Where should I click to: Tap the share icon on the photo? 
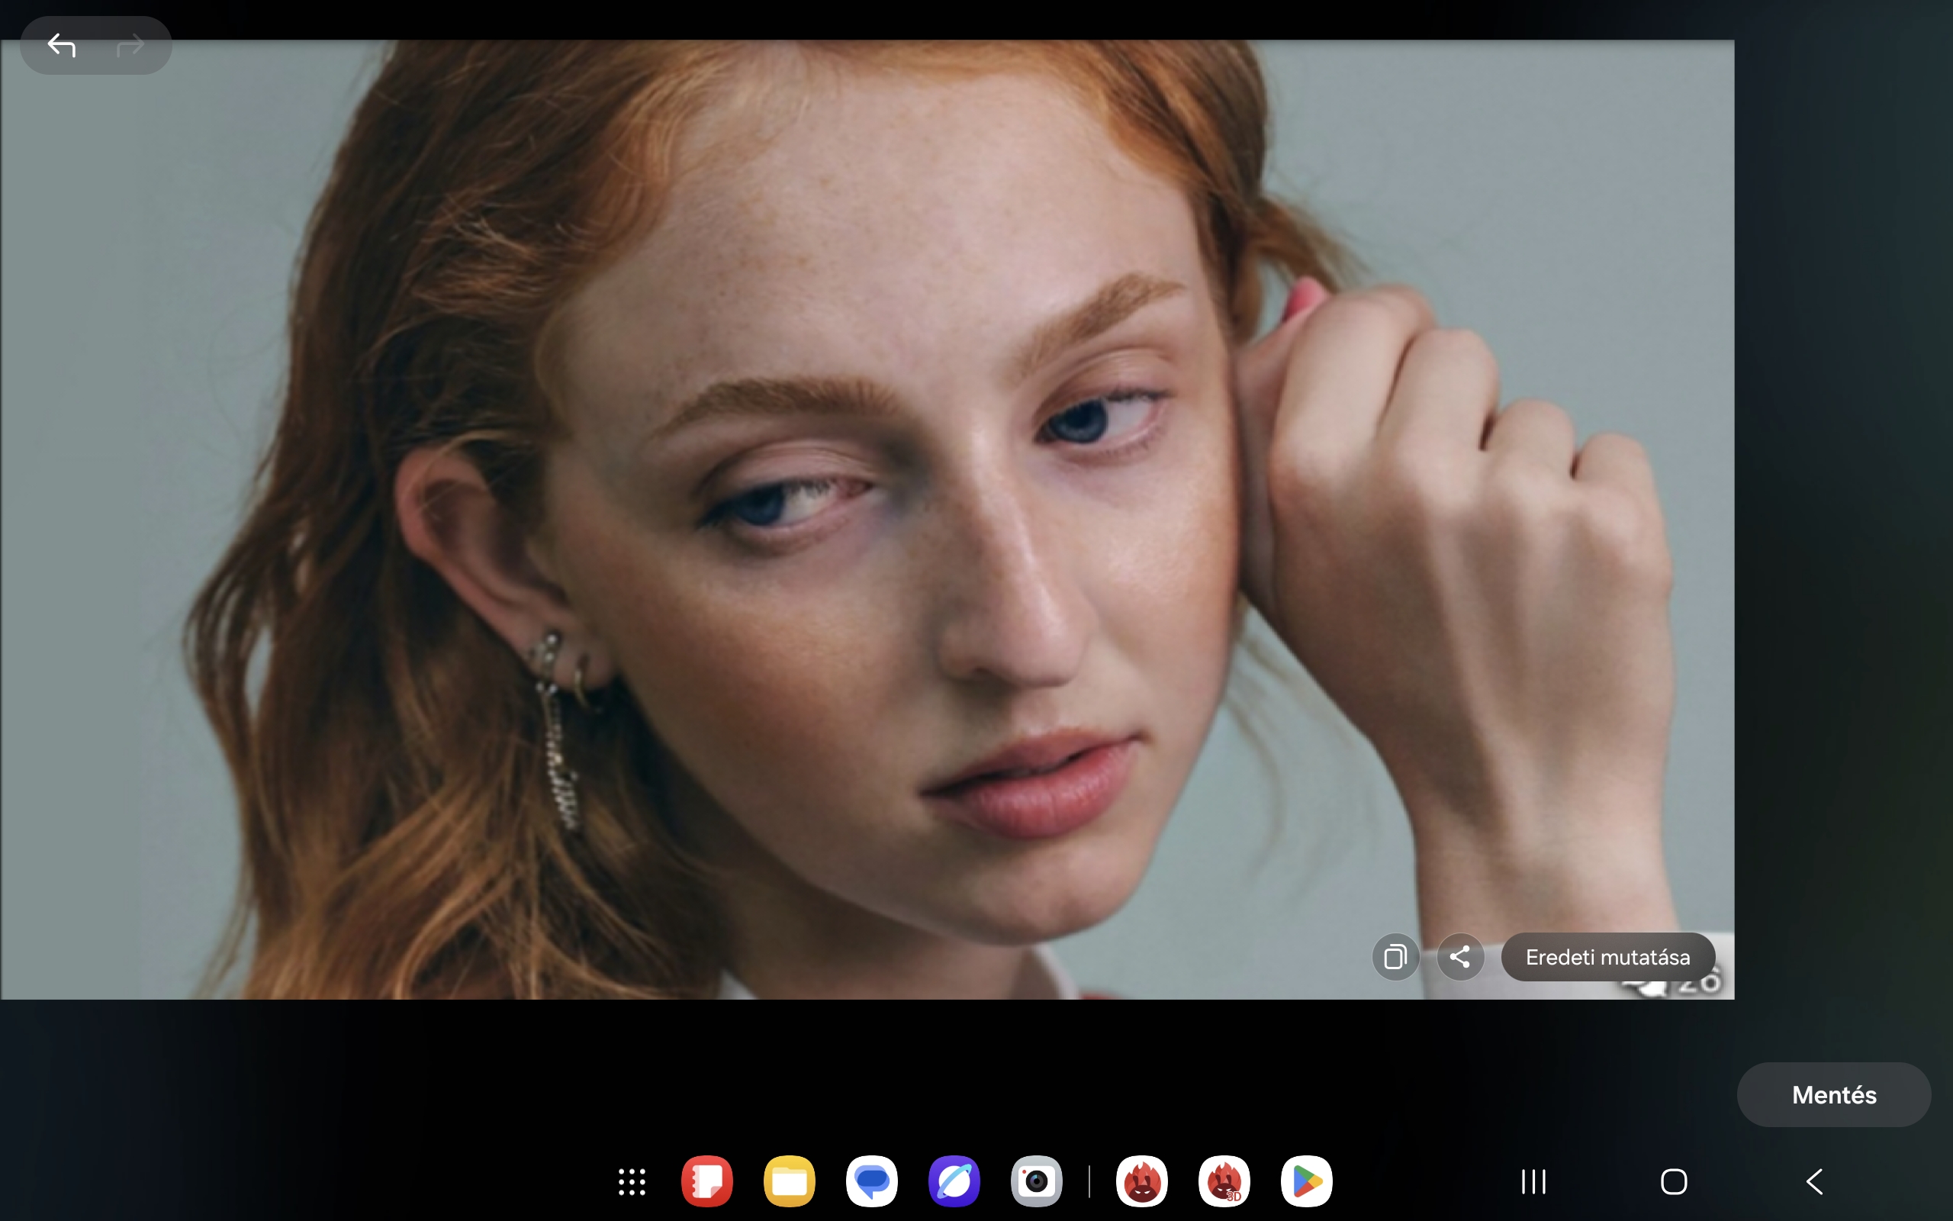point(1460,957)
